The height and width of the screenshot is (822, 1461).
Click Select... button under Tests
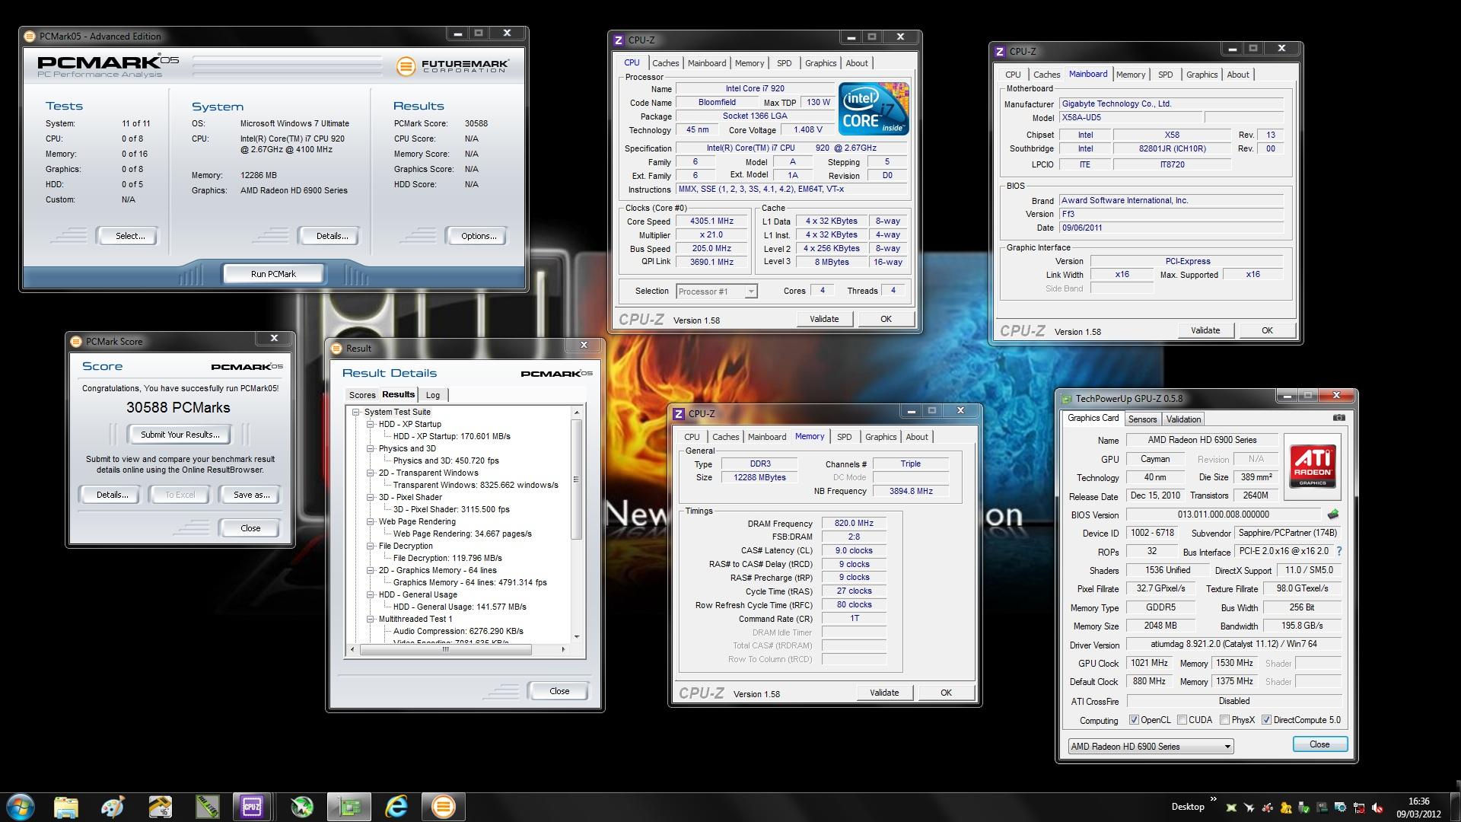129,236
